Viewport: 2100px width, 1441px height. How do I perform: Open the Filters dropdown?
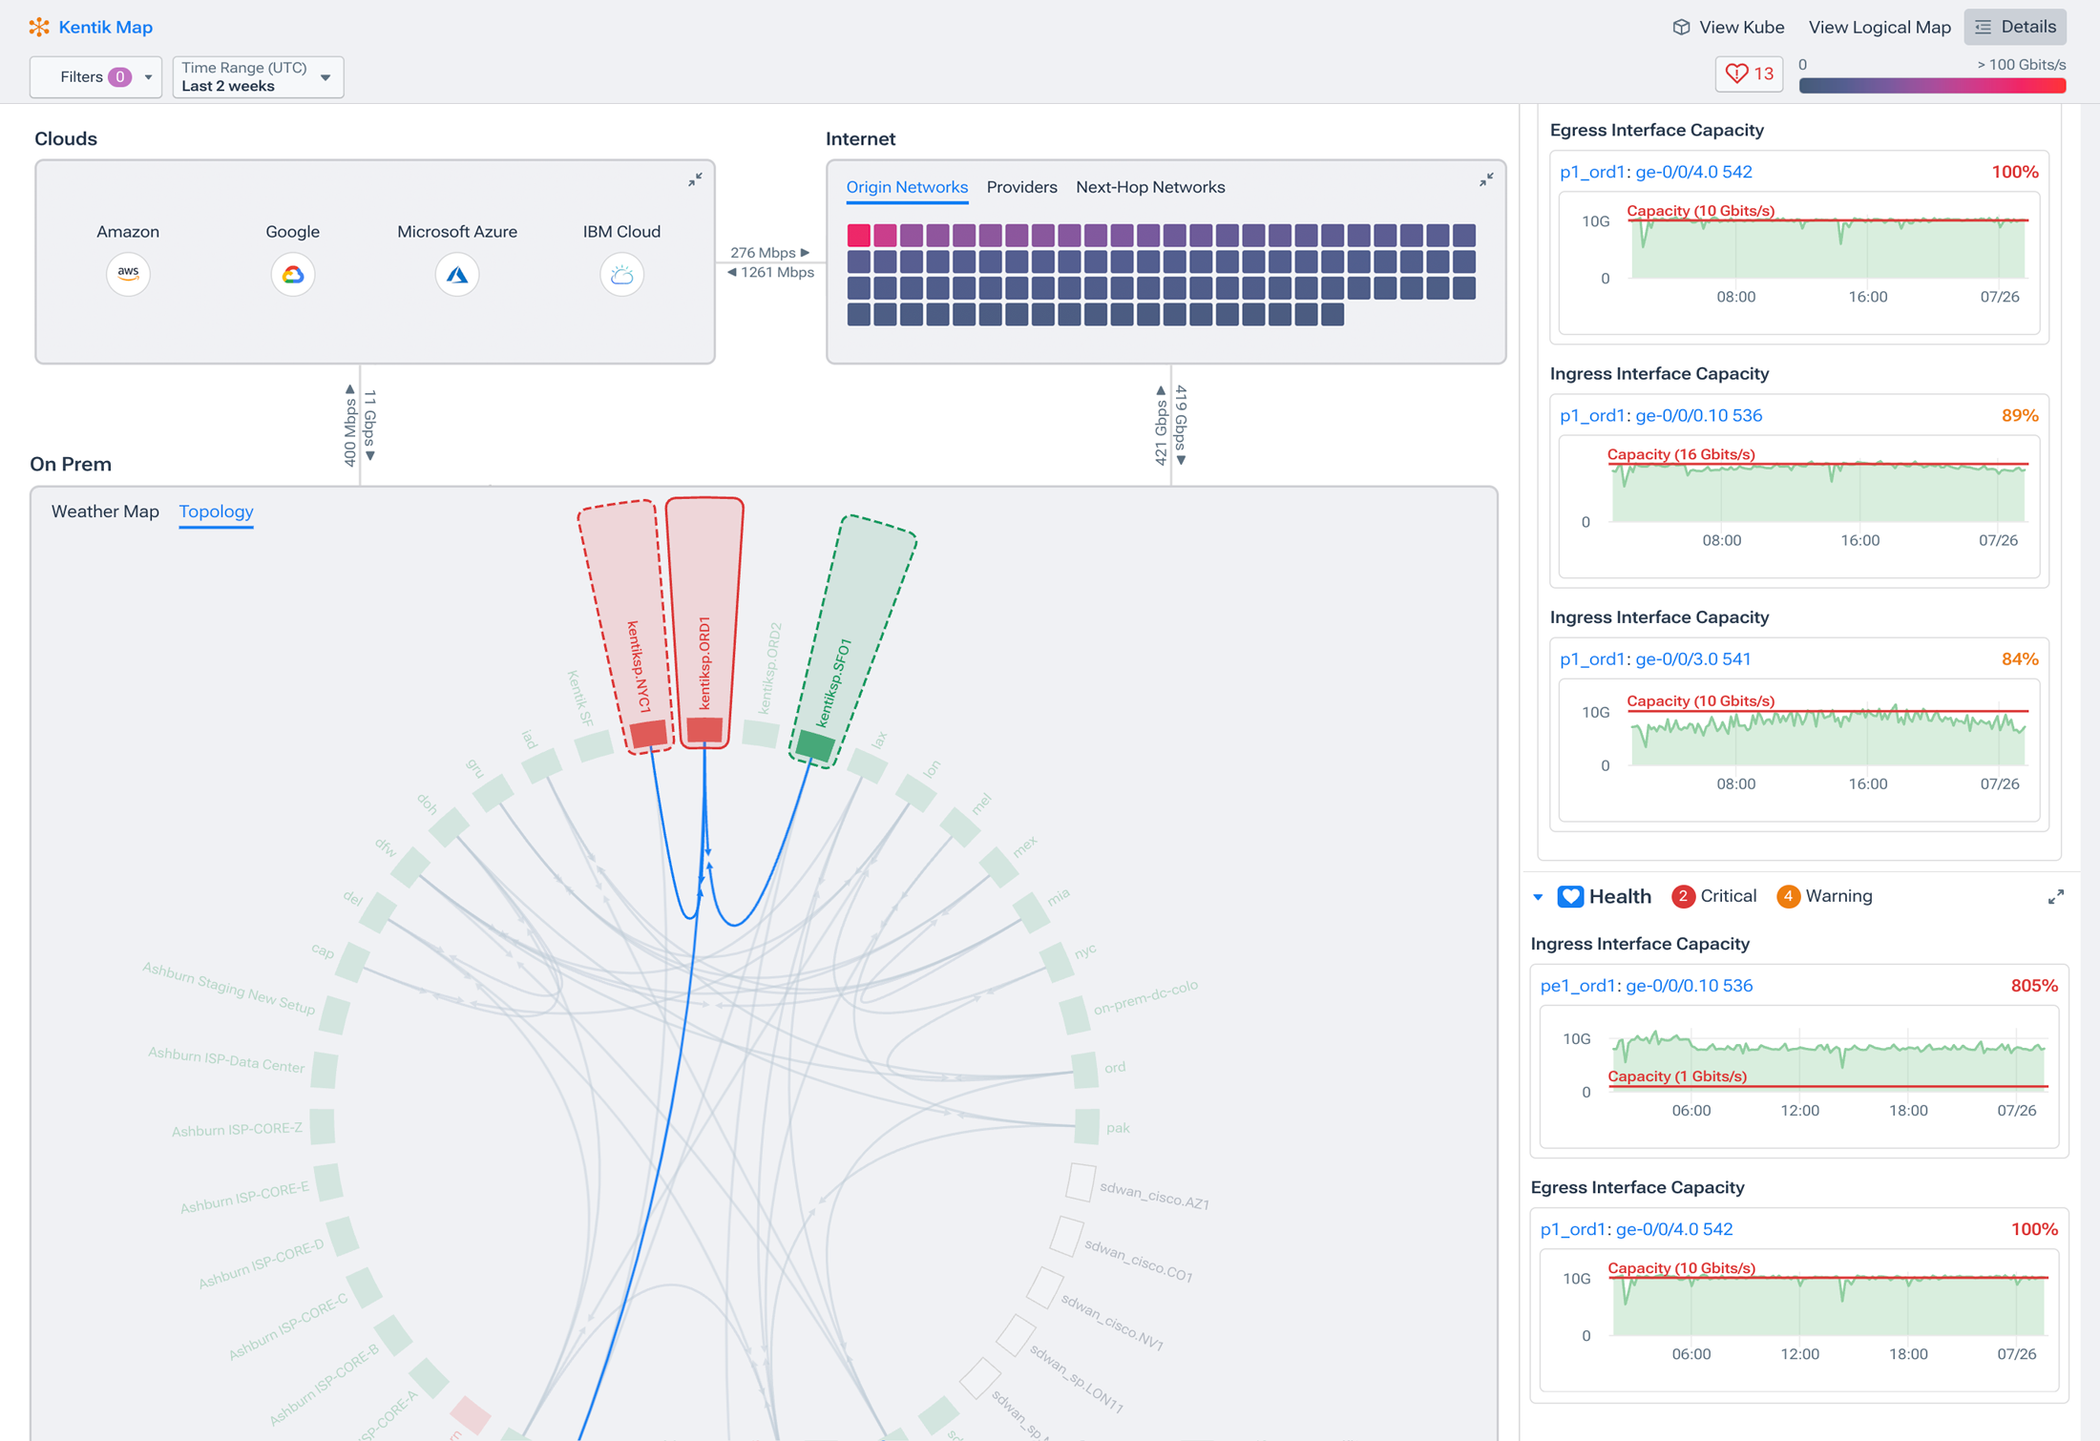tap(95, 76)
